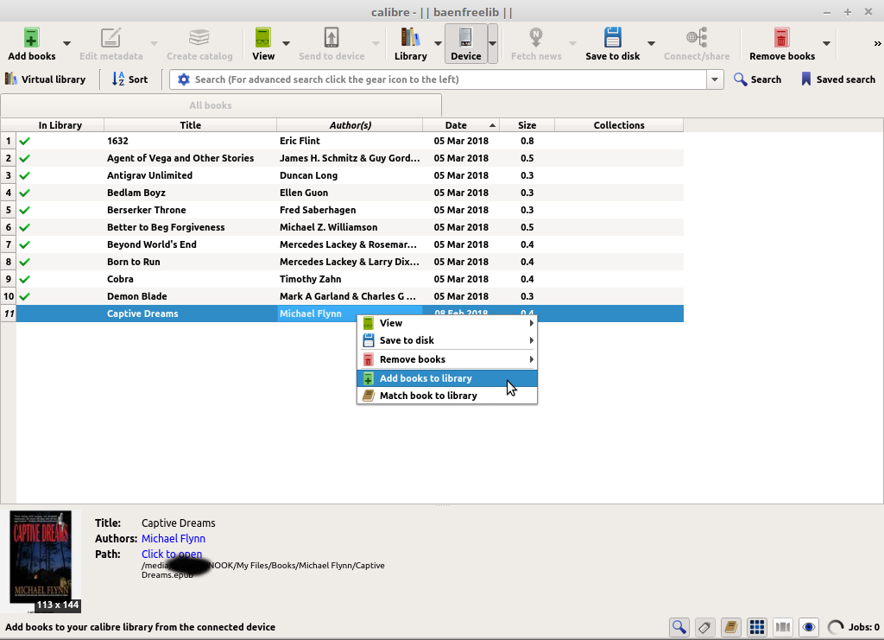Image resolution: width=884 pixels, height=640 pixels.
Task: Click the Search button
Action: pyautogui.click(x=757, y=79)
